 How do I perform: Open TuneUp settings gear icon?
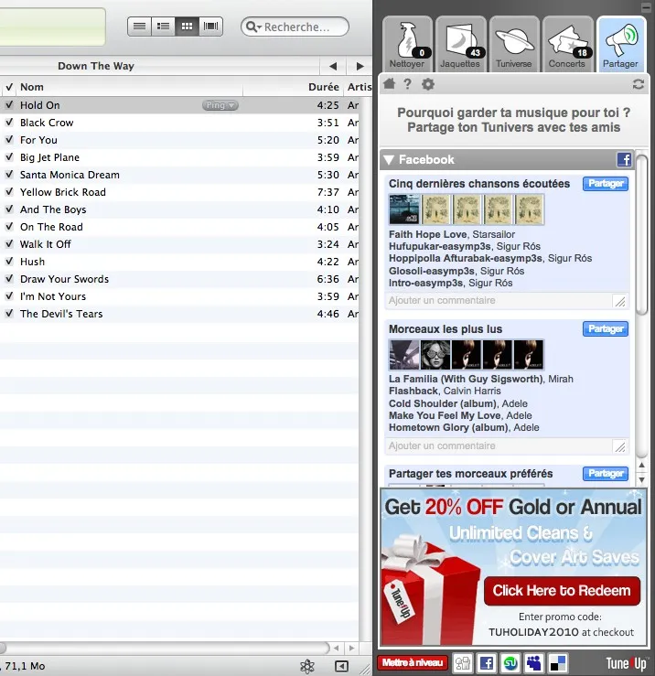click(428, 84)
